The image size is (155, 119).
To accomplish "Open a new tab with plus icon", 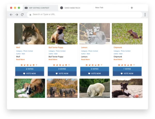I will click(132, 8).
